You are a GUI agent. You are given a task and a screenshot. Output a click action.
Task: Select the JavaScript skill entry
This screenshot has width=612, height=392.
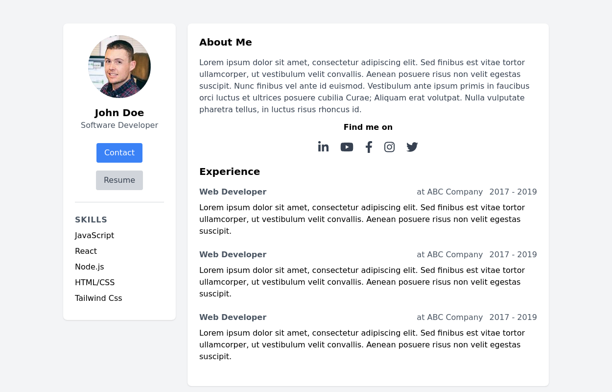94,236
